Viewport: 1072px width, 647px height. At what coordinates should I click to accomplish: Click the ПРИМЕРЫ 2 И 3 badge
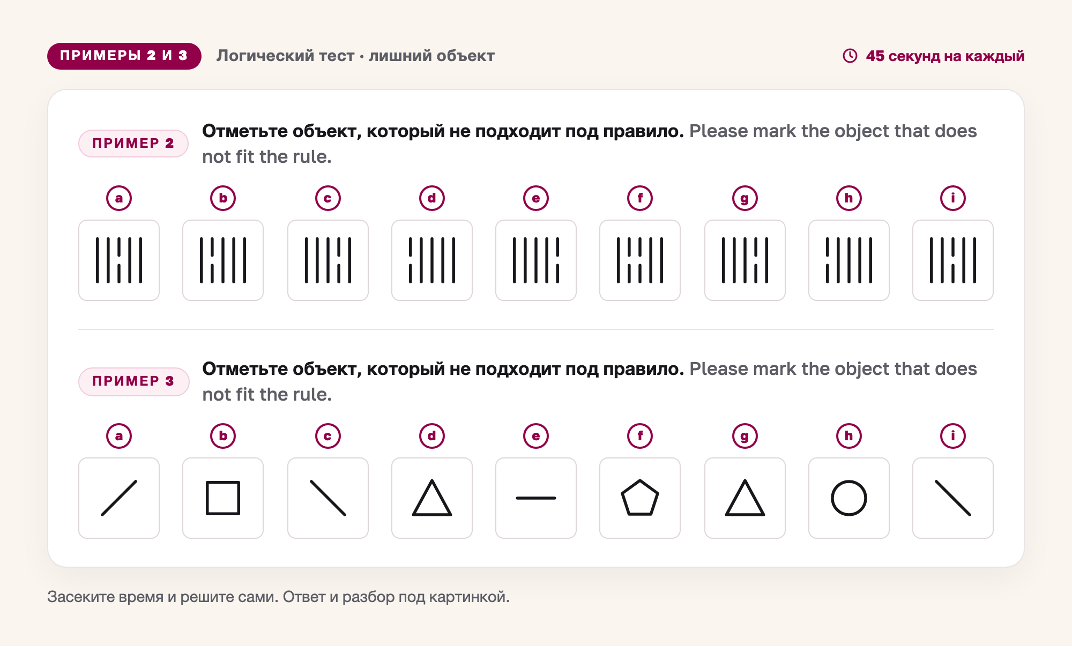124,56
